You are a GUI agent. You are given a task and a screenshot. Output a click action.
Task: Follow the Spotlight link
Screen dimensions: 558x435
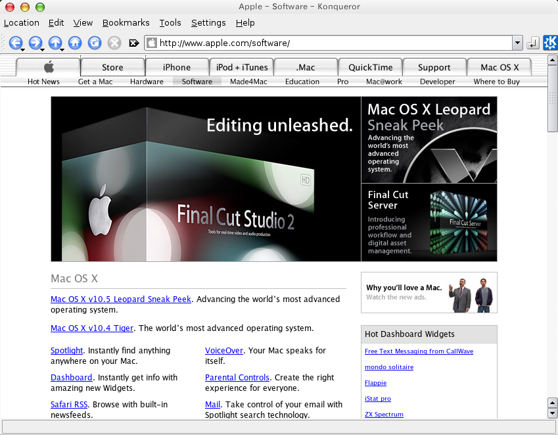coord(66,350)
